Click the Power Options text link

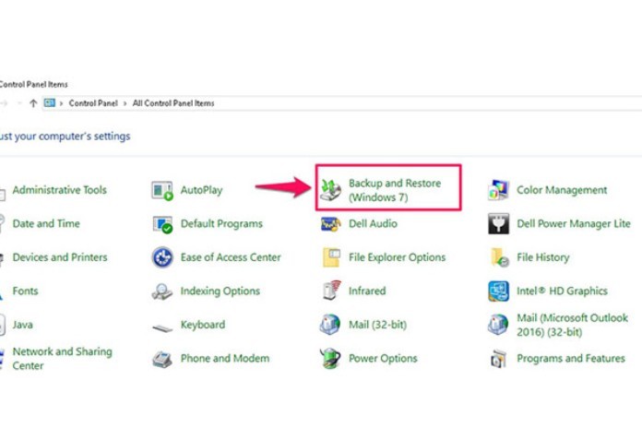(x=383, y=359)
